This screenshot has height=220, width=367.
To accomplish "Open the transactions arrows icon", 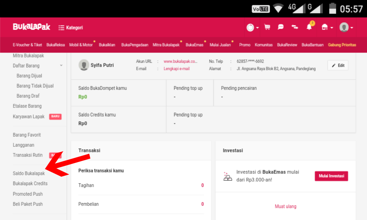I will coord(295,27).
